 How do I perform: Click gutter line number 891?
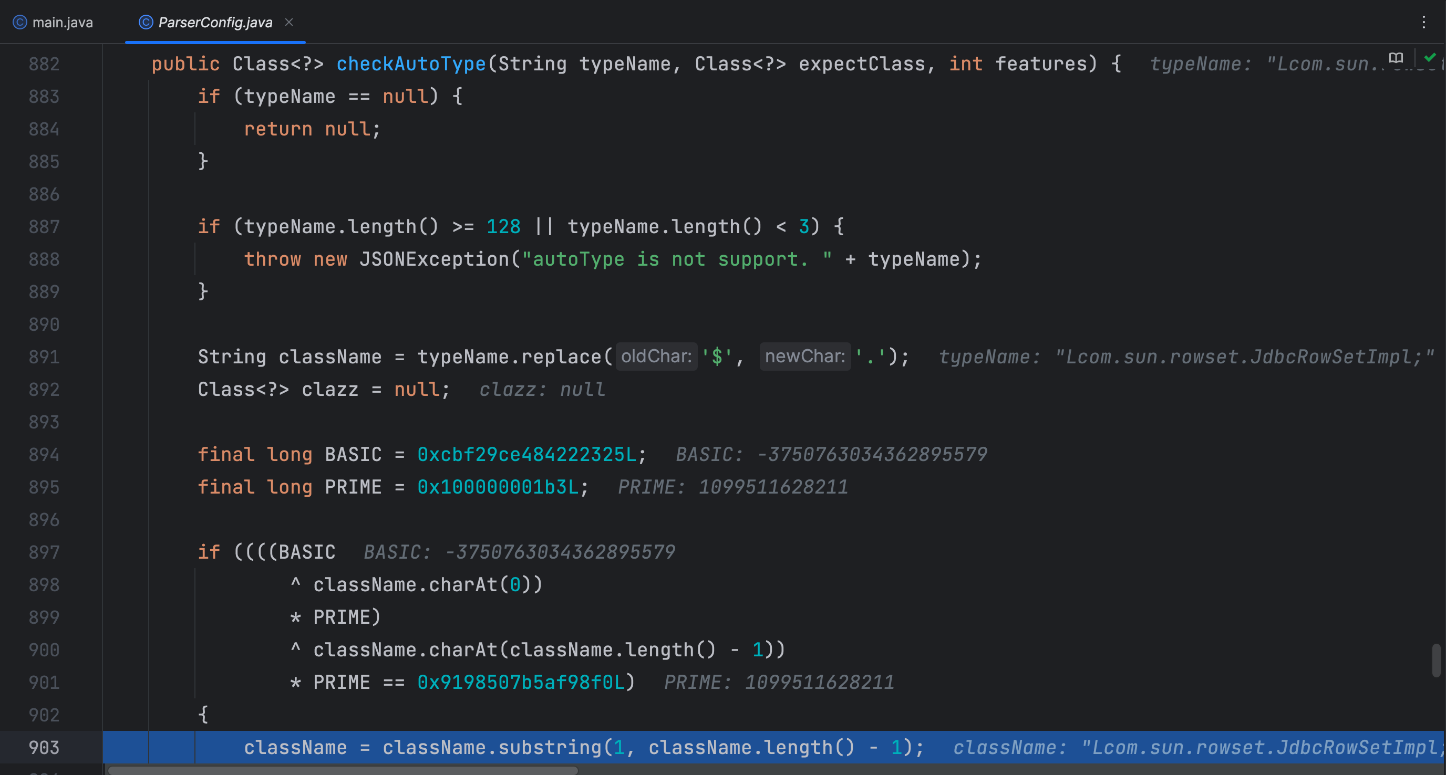(44, 357)
